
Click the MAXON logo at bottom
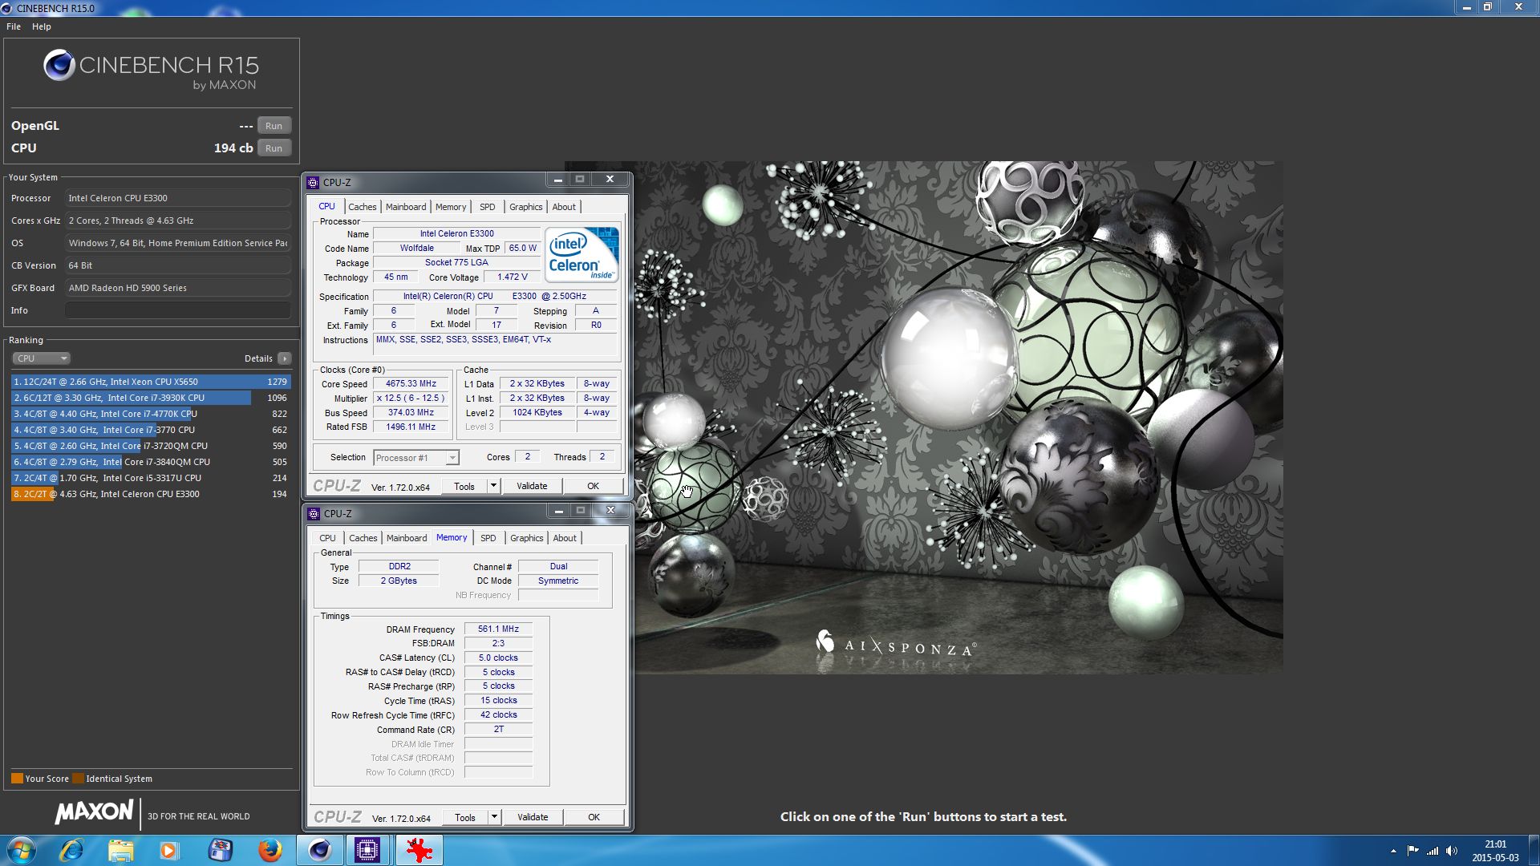[94, 812]
